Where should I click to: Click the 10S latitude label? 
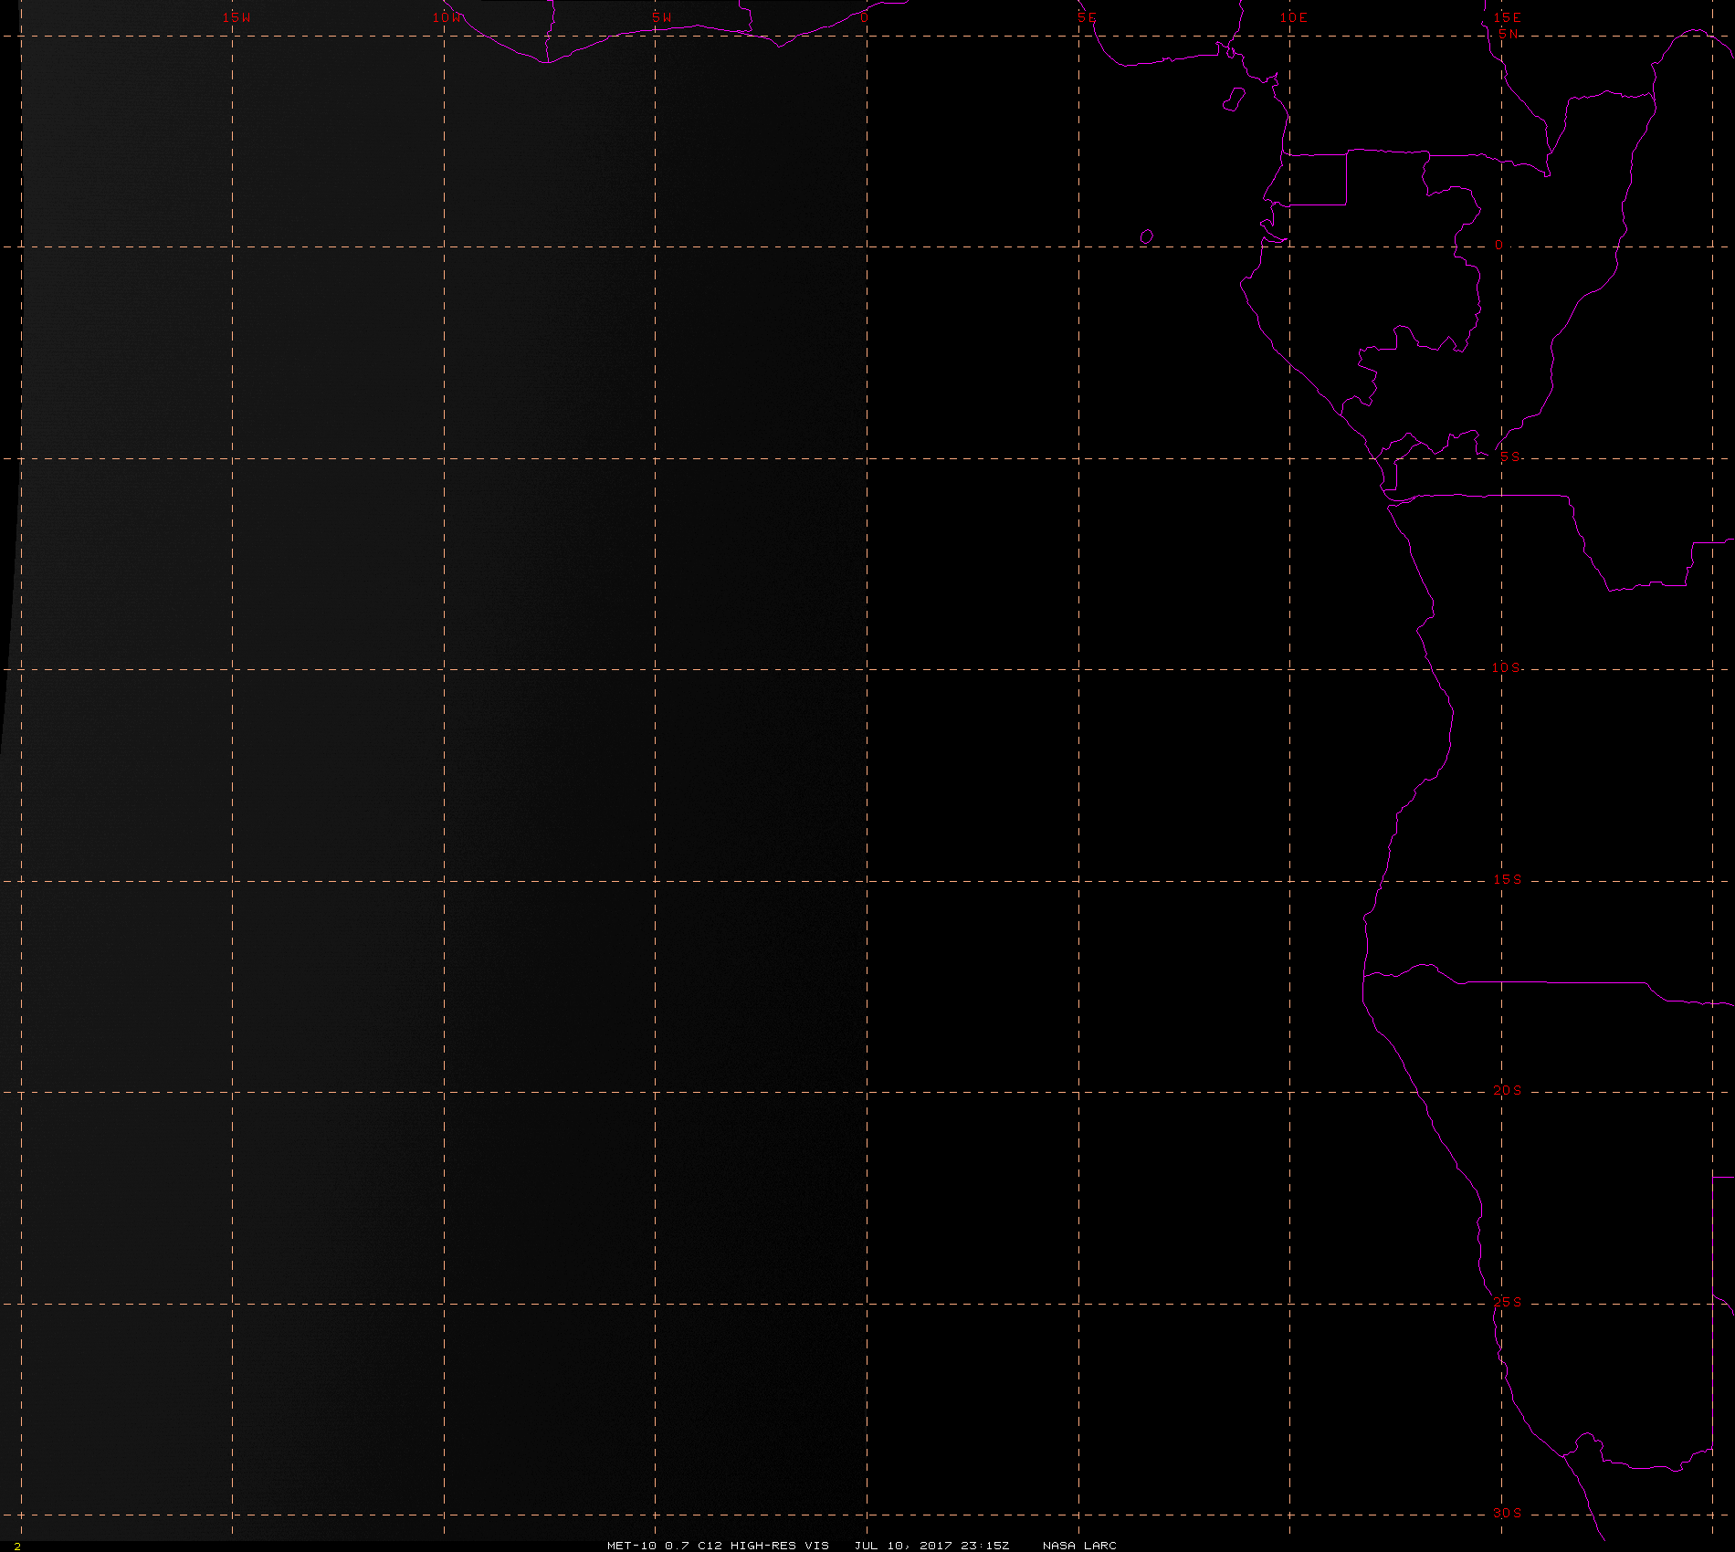tap(1507, 667)
